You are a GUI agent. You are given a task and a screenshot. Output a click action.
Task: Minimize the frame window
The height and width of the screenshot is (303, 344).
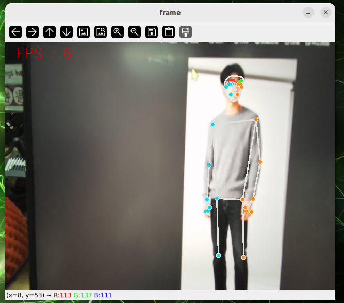pos(308,12)
